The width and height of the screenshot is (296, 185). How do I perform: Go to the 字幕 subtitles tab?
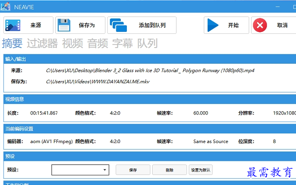point(122,43)
